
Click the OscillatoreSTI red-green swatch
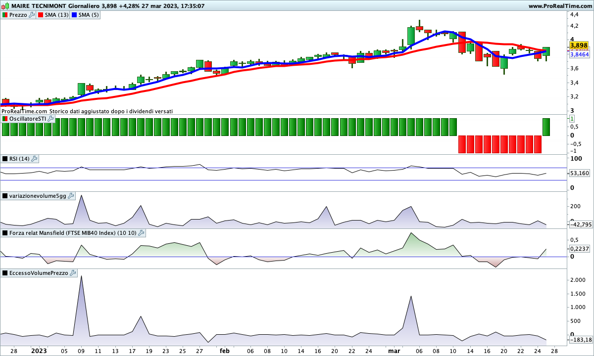click(x=5, y=119)
